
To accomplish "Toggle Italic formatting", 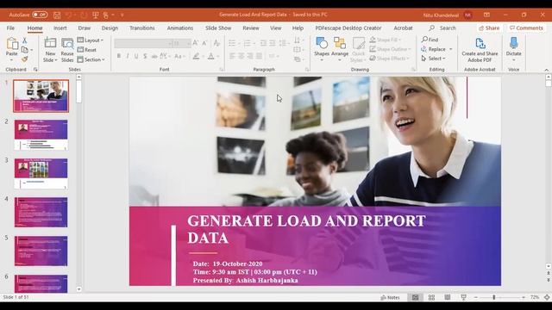I will pyautogui.click(x=128, y=56).
